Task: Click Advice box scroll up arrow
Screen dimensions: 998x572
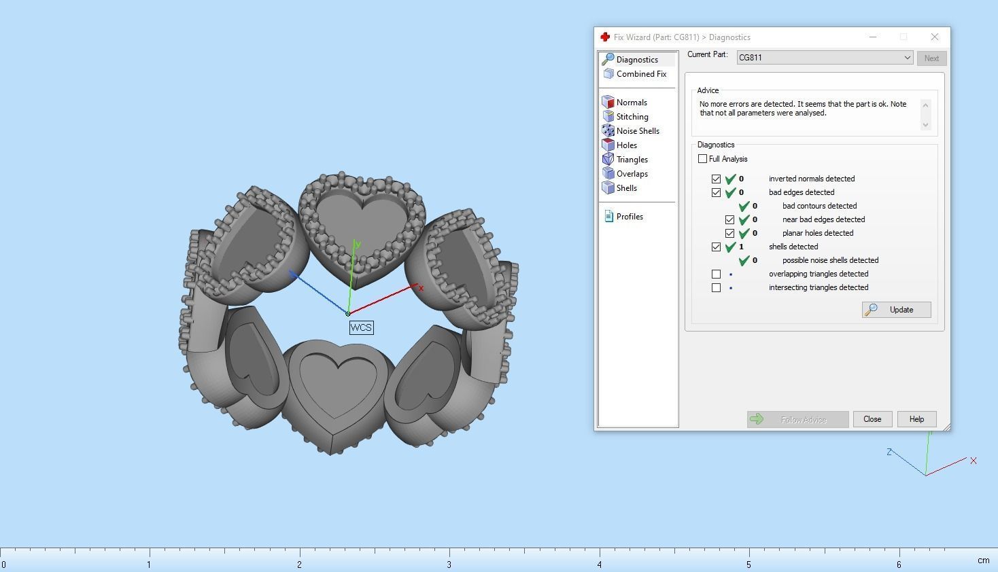Action: point(925,105)
